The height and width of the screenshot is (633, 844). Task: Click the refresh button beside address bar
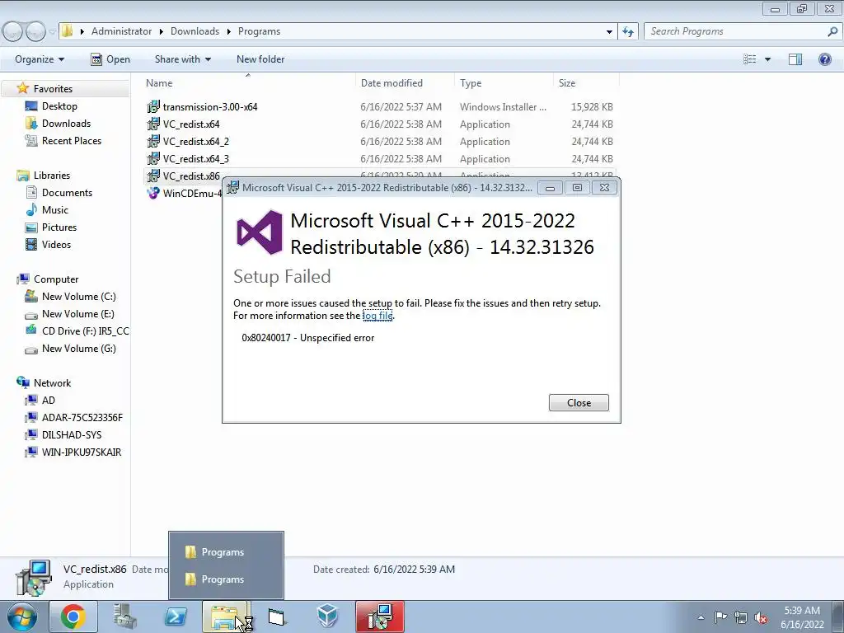tap(628, 31)
